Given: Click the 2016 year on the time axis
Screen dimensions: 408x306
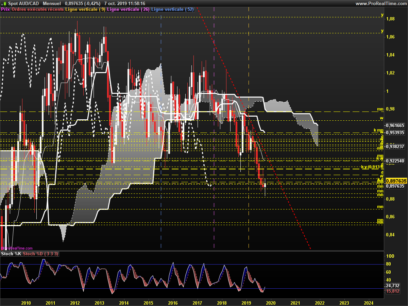Looking at the screenshot, I should pyautogui.click(x=173, y=303).
